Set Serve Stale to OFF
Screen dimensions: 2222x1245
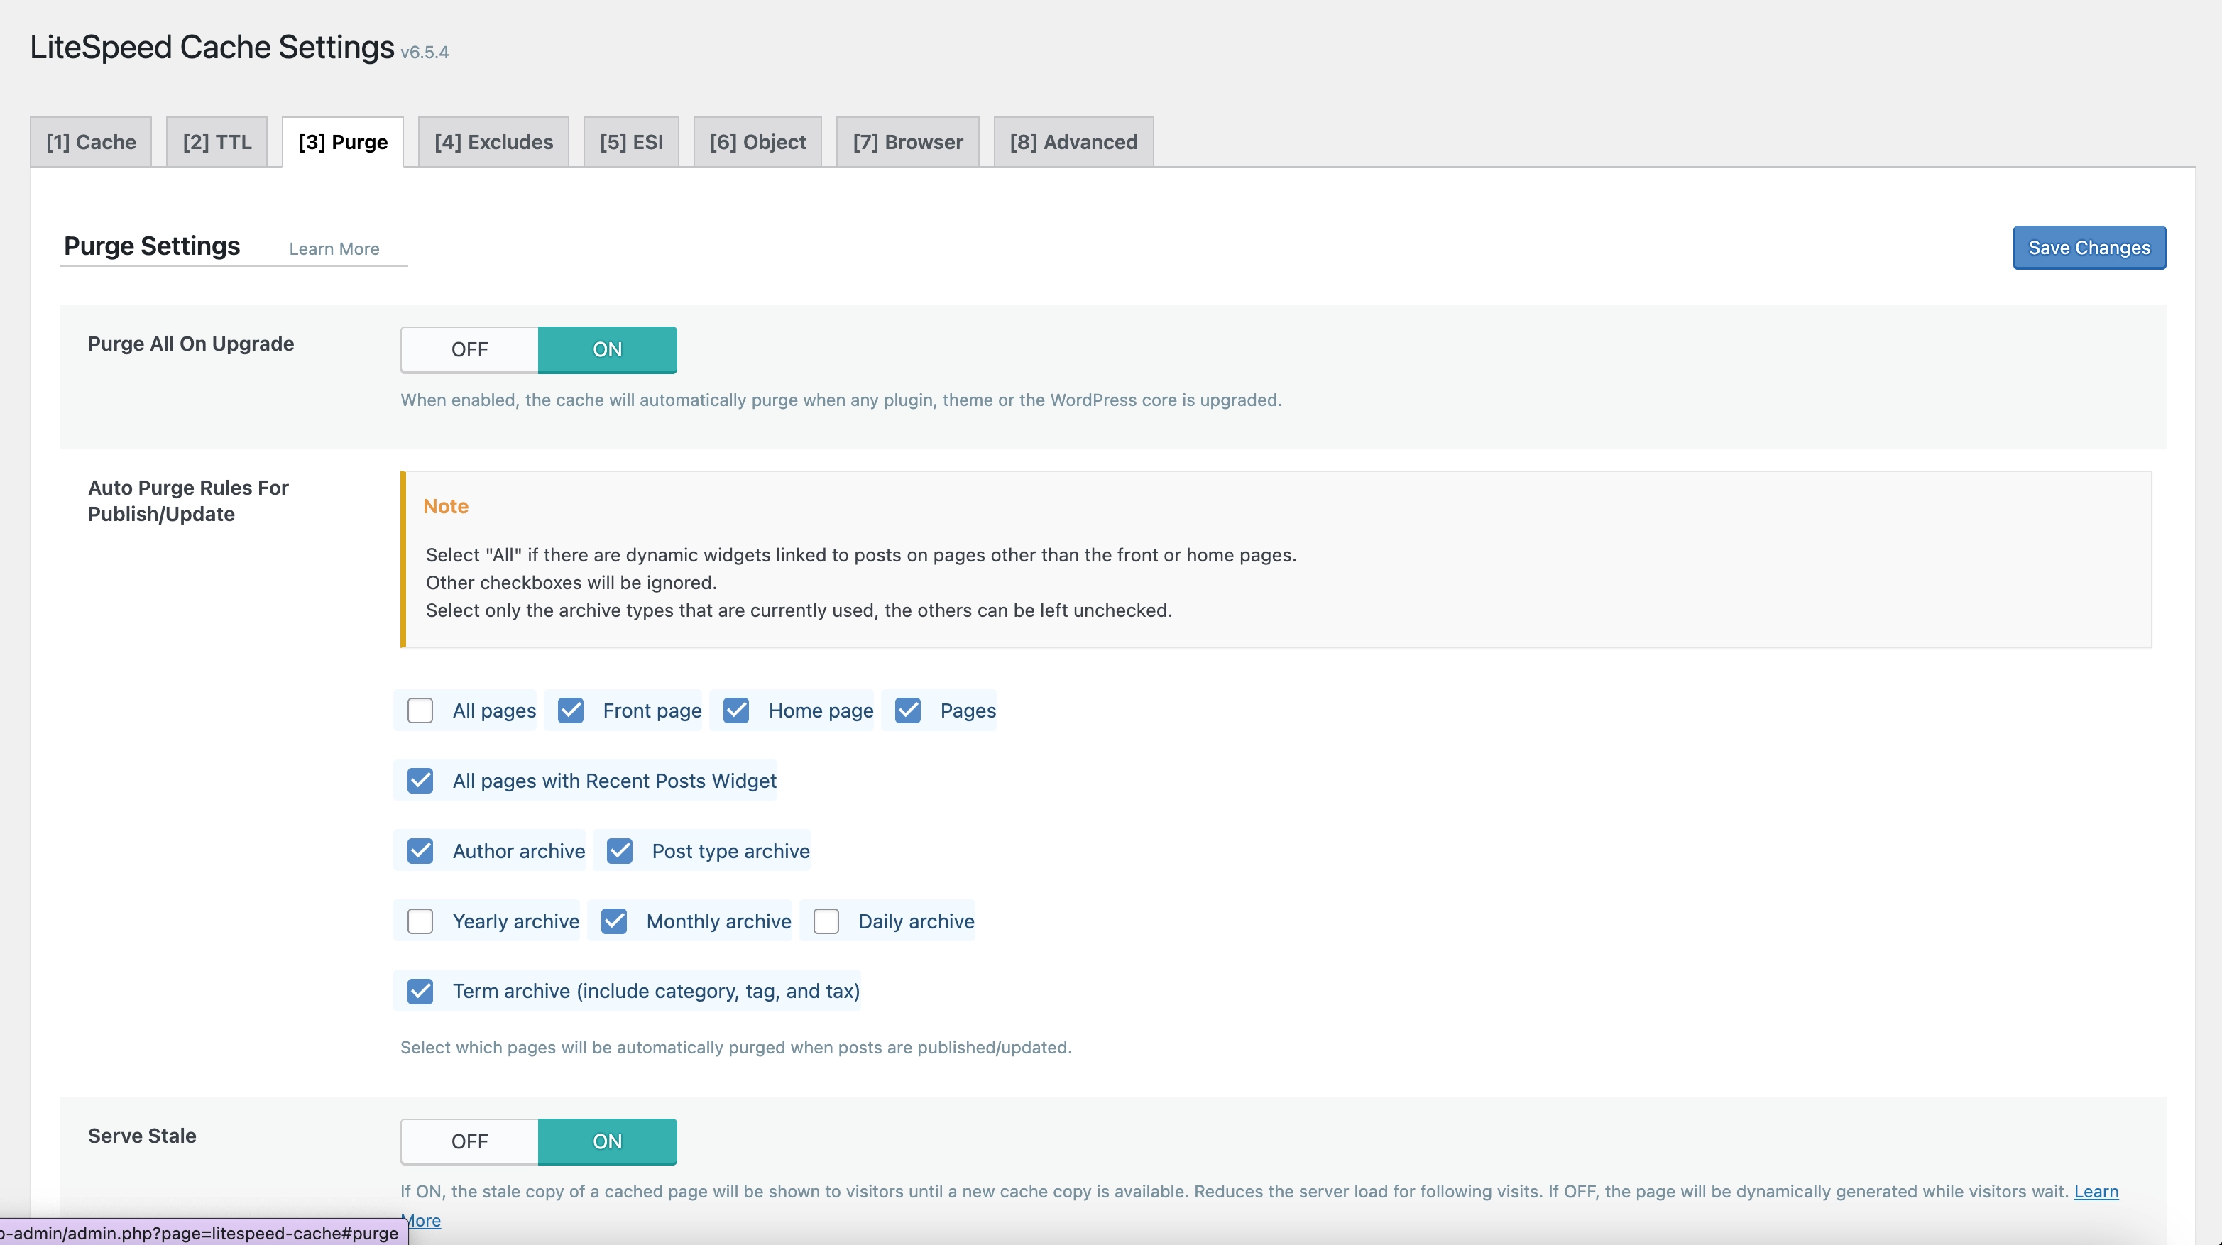click(x=469, y=1141)
